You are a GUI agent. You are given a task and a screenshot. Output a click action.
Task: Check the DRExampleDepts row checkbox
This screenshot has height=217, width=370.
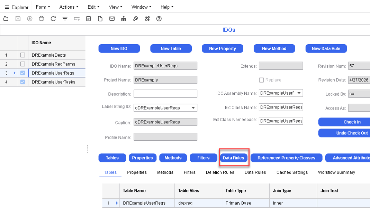[x=22, y=55]
